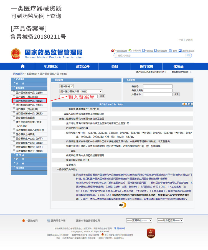Open 国家市场监督管理总局 footer link
Viewport: 208px width, 250px height.
(88, 221)
